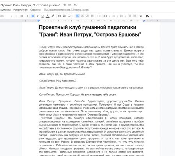Click the move-to-folder icon beside the title
This screenshot has width=175, height=156.
70,5
